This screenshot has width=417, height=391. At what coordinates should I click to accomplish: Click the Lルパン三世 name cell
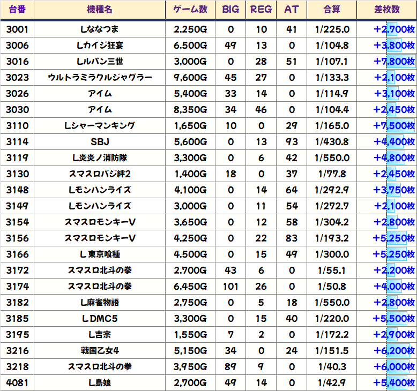tap(100, 62)
